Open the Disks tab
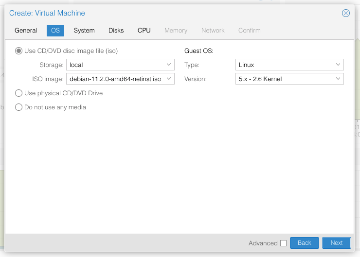 click(x=116, y=30)
